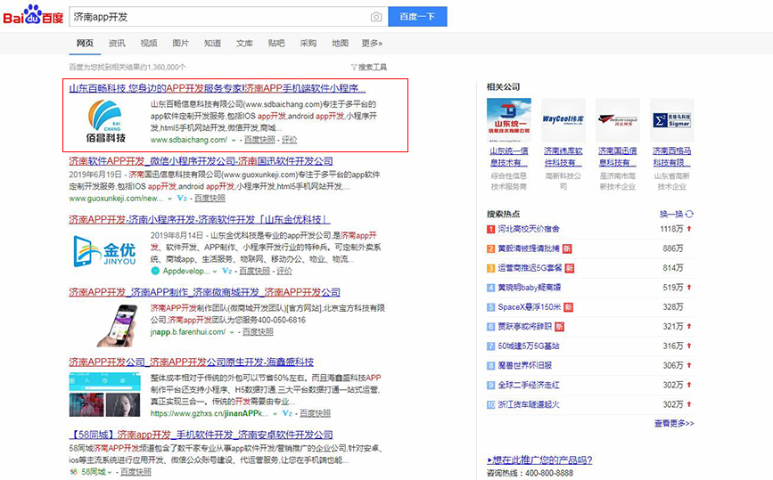Expand dropdown arrow after www.guoxunkeji.com URL
The width and height of the screenshot is (773, 480).
(x=169, y=199)
